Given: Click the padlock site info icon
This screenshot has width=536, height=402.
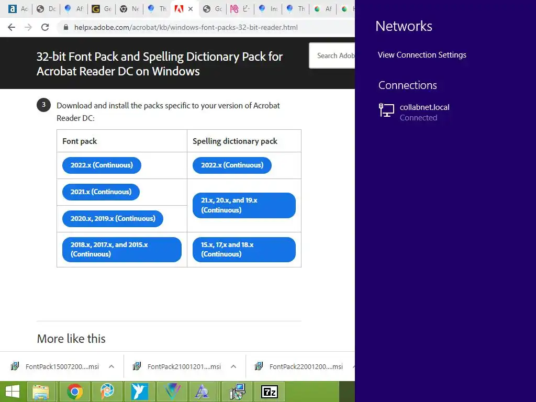Looking at the screenshot, I should tap(66, 27).
